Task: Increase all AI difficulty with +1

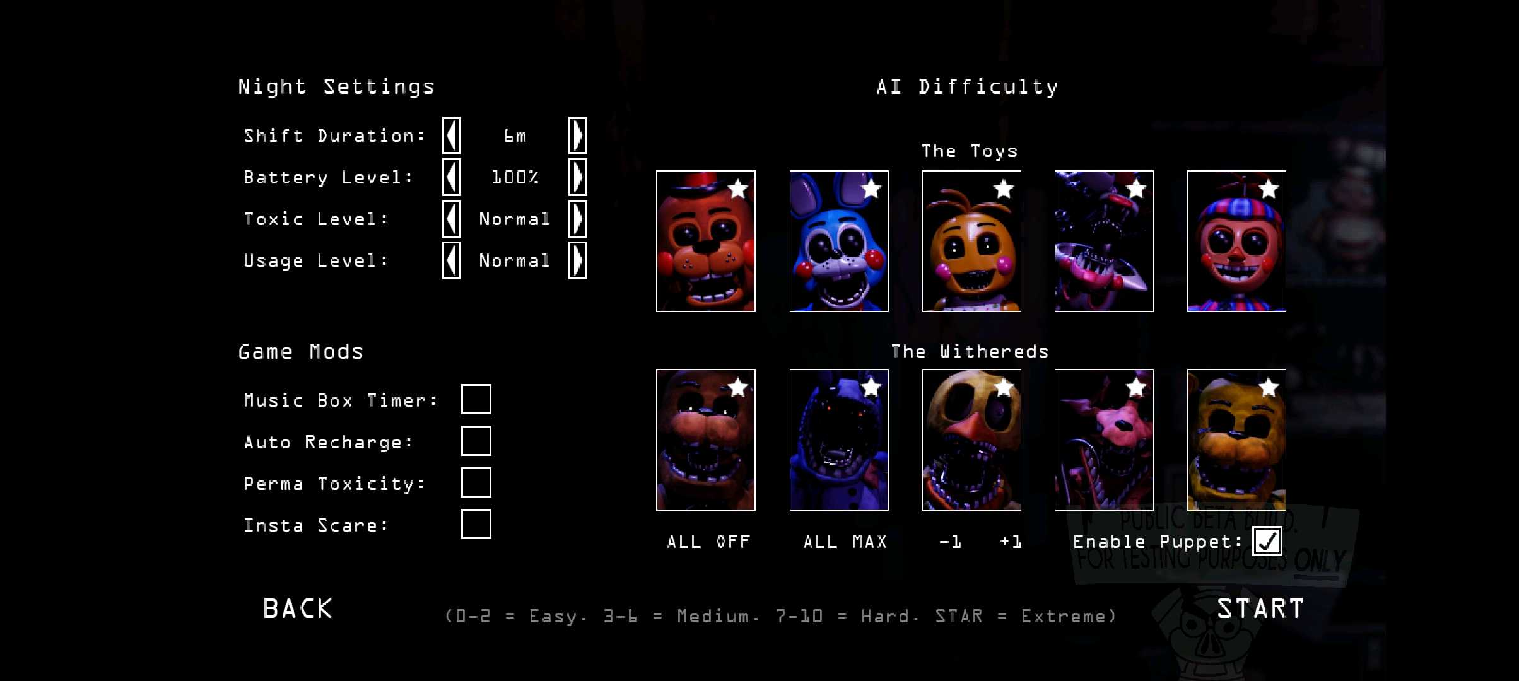Action: (1010, 542)
